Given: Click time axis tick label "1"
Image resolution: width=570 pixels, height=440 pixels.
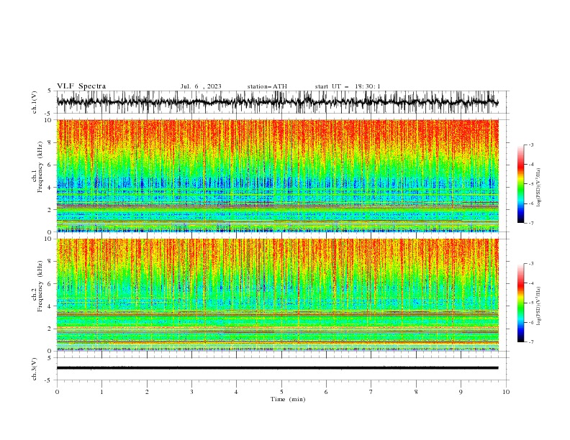Looking at the screenshot, I should 101,392.
